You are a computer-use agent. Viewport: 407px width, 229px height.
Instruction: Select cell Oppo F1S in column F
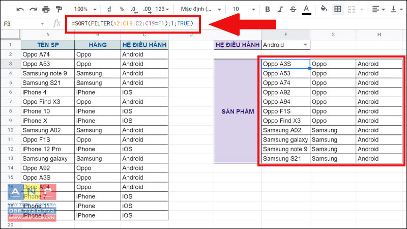click(x=285, y=111)
